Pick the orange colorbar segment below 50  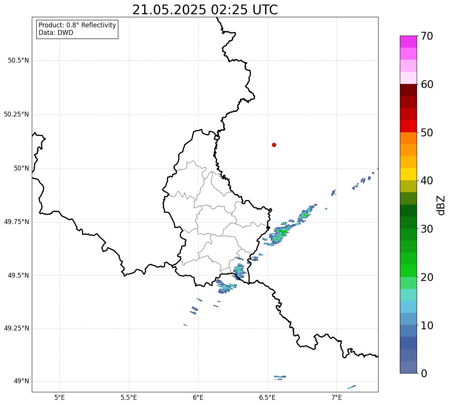[408, 138]
